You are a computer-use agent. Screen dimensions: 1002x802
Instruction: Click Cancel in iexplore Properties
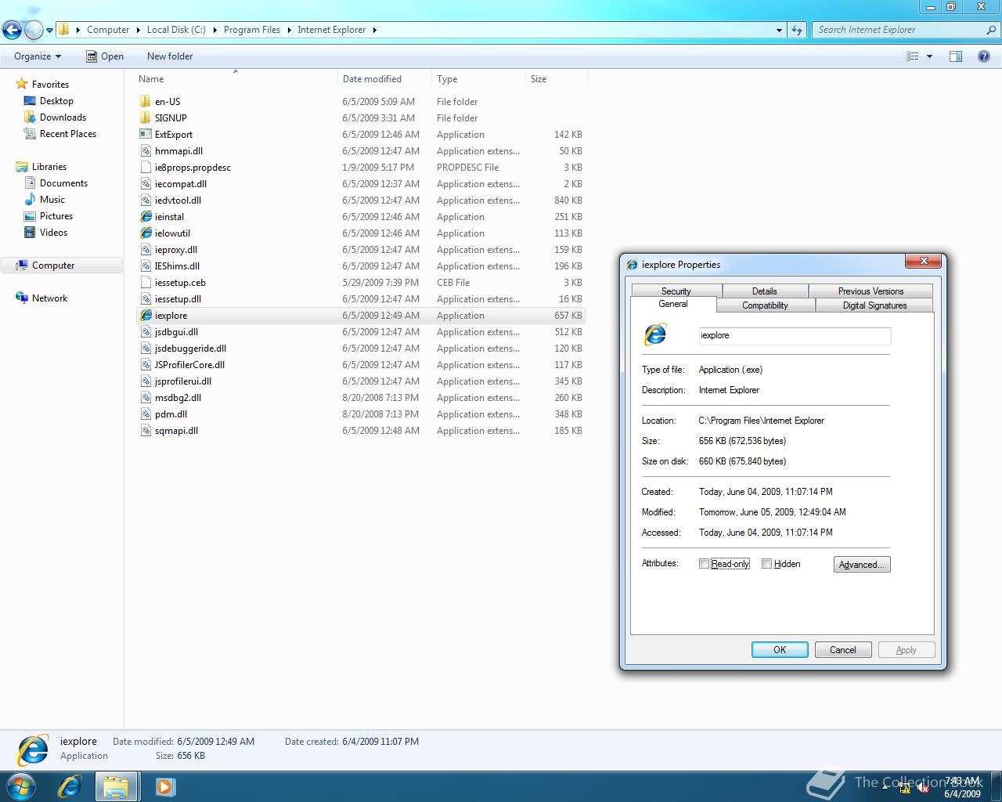(843, 650)
